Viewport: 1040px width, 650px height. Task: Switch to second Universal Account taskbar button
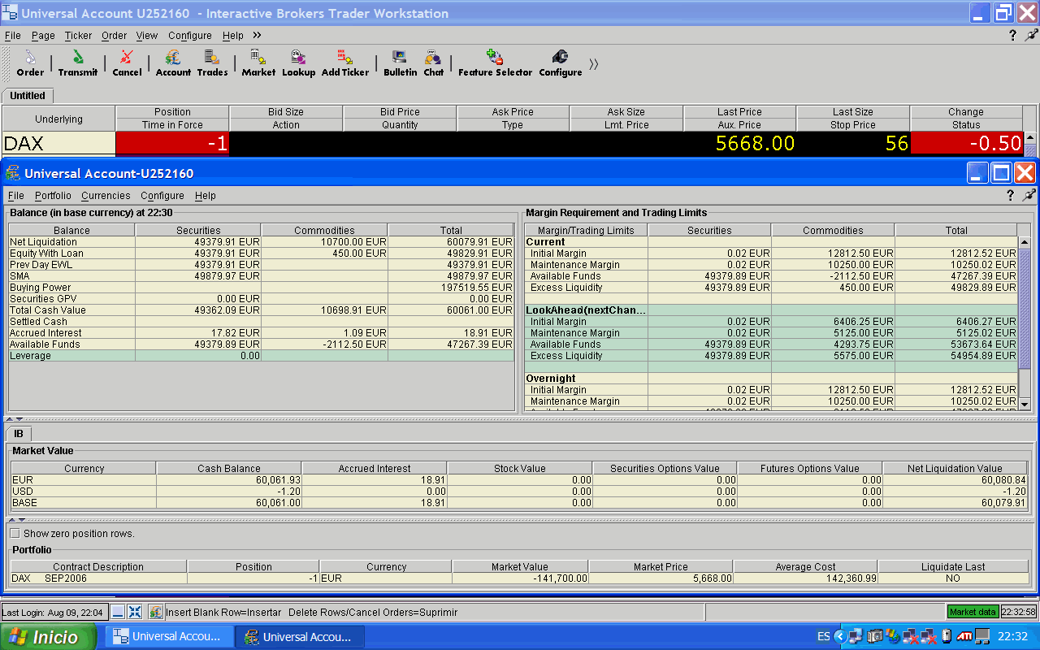pyautogui.click(x=300, y=637)
